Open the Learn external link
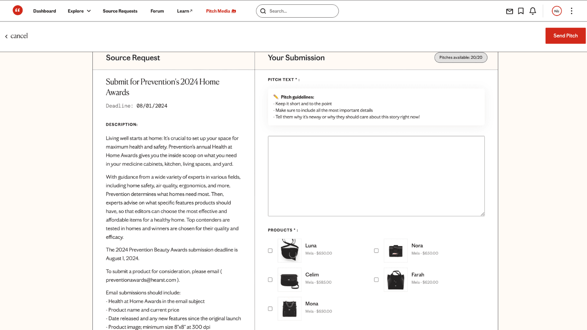 pos(185,11)
